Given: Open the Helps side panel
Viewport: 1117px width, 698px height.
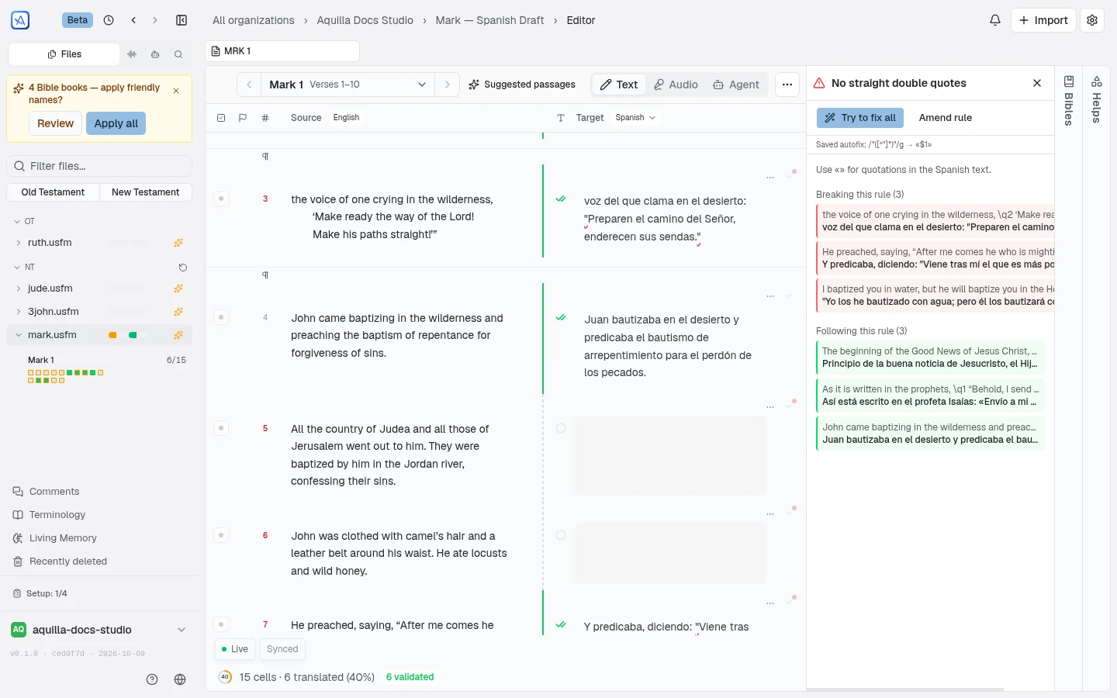Looking at the screenshot, I should [1096, 99].
